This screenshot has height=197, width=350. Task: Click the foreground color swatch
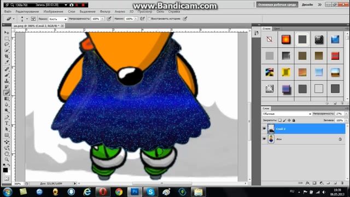5,170
